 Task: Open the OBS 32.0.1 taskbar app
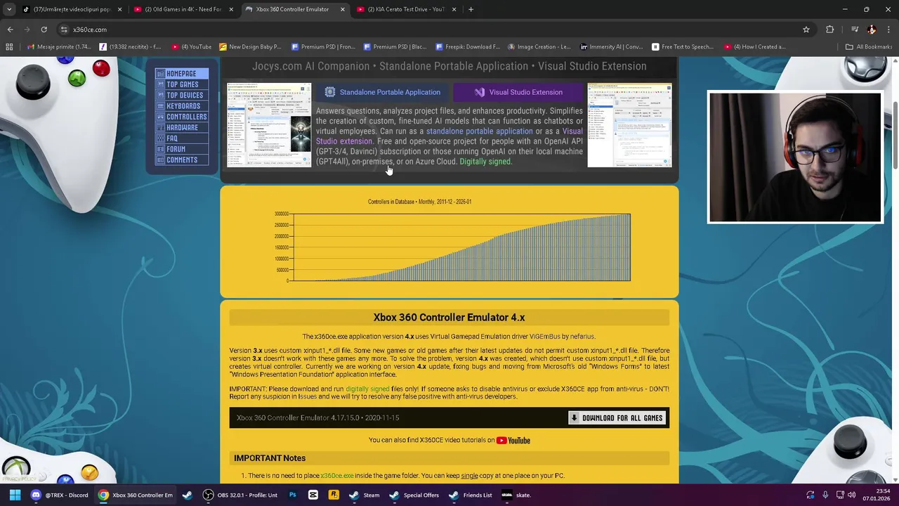pos(239,495)
